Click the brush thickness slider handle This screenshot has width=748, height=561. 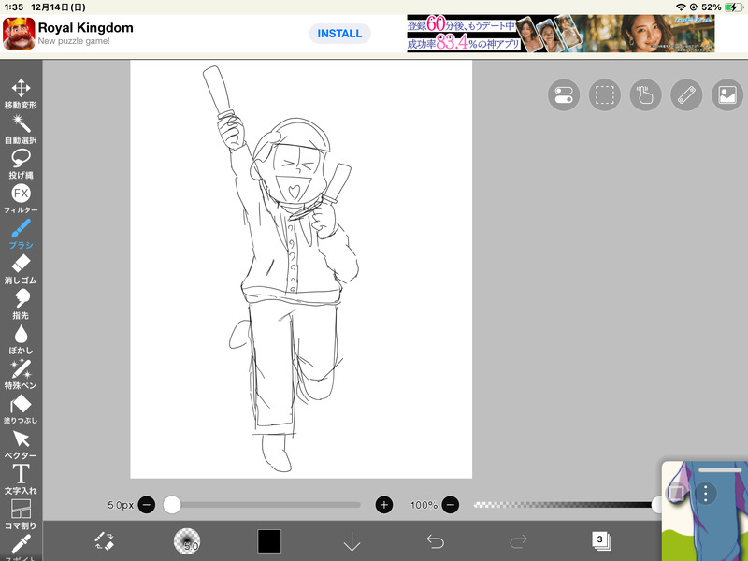172,505
